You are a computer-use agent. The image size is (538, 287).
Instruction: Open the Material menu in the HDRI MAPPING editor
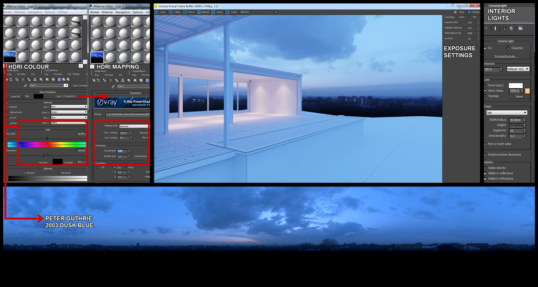(107, 12)
